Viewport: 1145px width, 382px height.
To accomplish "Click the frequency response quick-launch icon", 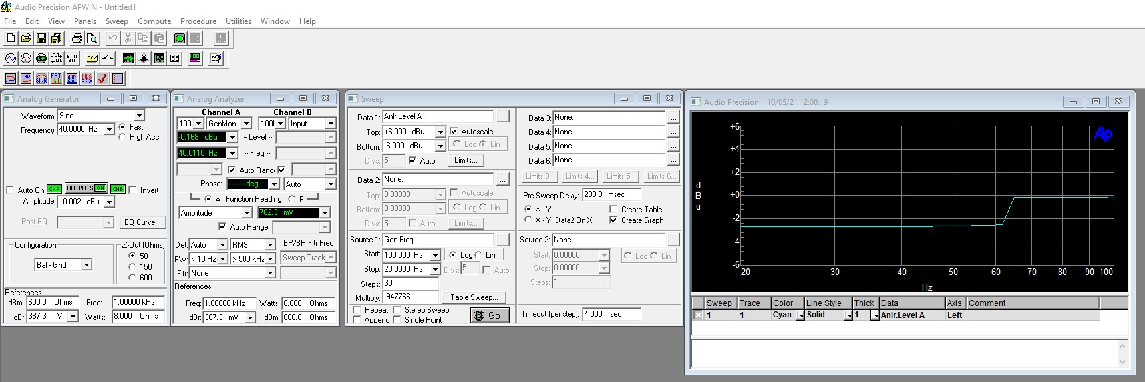I will click(11, 79).
